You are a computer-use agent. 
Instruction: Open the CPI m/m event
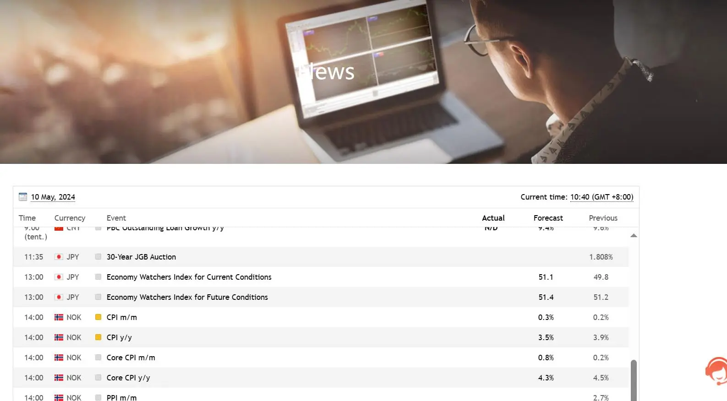122,317
